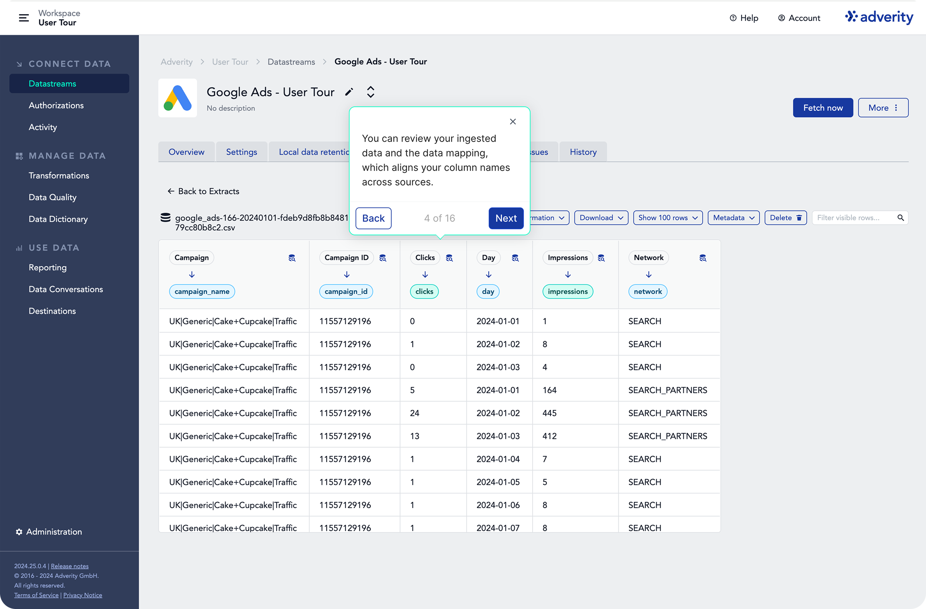
Task: Open Help in the top bar
Action: coord(744,18)
